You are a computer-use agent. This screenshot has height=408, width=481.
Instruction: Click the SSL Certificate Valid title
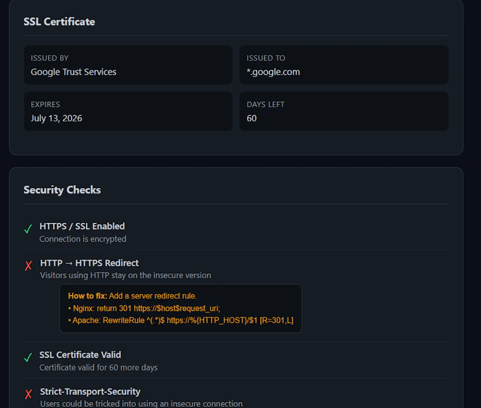[x=80, y=355]
